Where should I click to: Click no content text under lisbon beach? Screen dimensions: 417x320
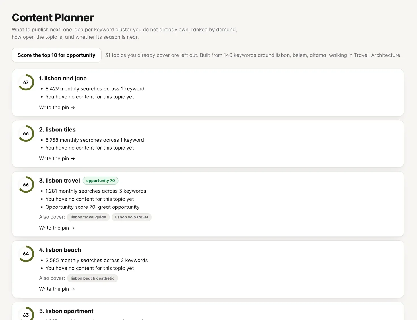pos(90,268)
